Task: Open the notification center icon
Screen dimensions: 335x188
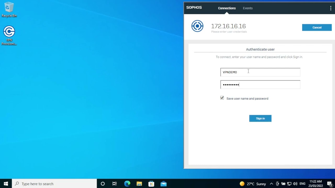Action: click(330, 184)
